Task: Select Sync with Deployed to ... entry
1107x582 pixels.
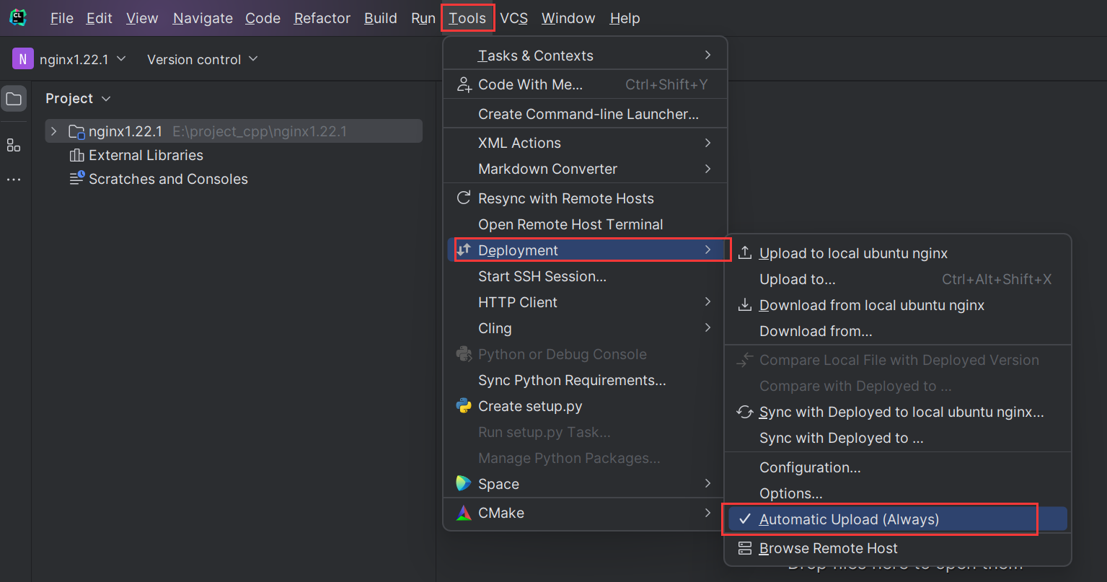Action: pos(897,438)
